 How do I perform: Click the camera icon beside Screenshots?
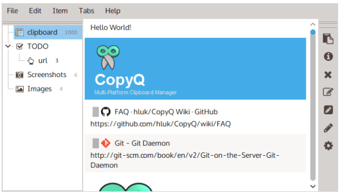19,75
